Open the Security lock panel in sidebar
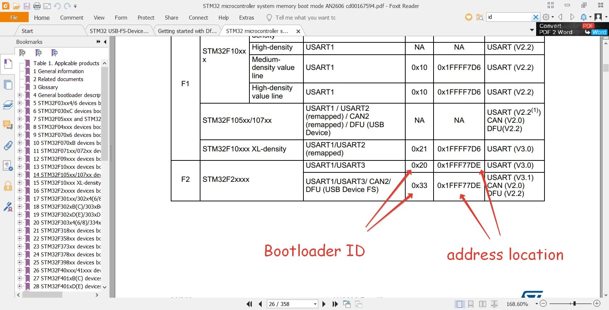The height and width of the screenshot is (310, 609). pyautogui.click(x=8, y=186)
